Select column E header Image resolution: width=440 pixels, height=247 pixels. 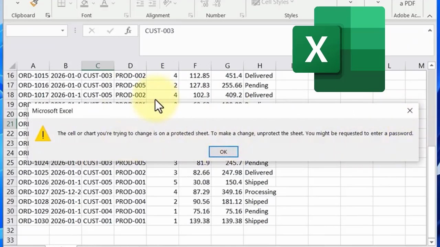point(163,66)
